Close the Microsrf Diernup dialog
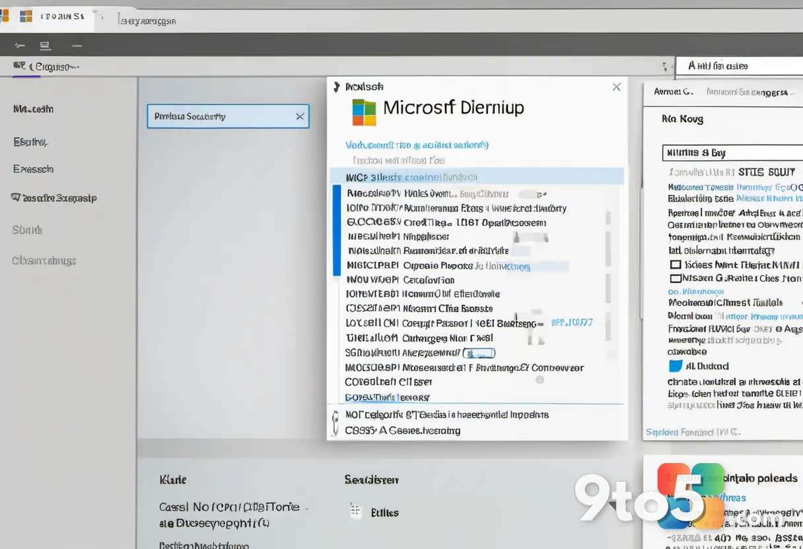Screen dimensions: 803x549 [616, 87]
